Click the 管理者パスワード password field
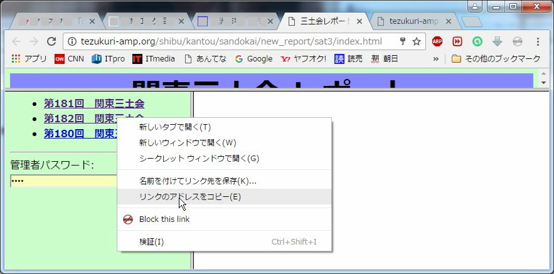Screen dimensions: 554x274 point(64,181)
